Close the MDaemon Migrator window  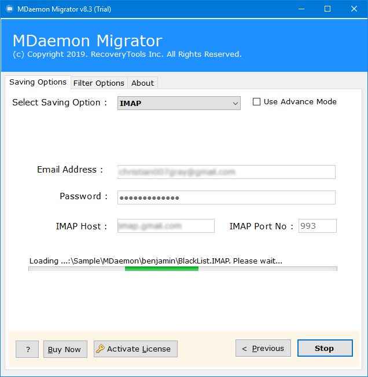354,9
